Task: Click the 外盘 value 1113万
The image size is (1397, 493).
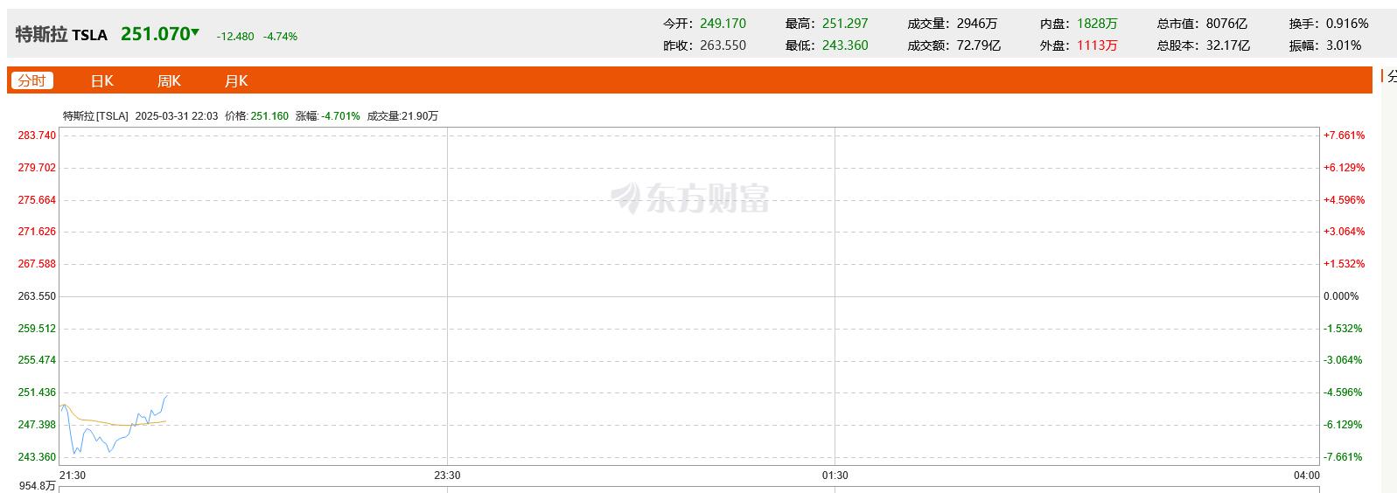Action: 1097,45
